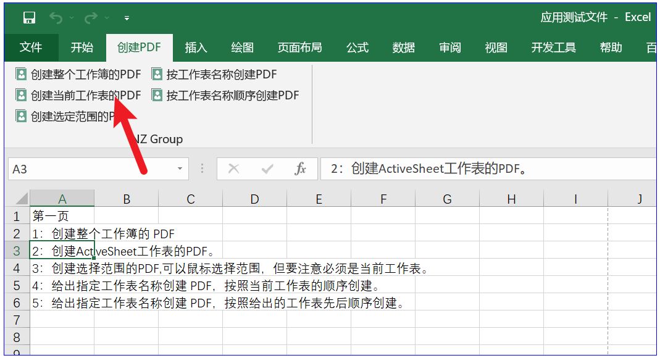Image resolution: width=660 pixels, height=358 pixels.
Task: Select row 5 header
Action: pos(17,285)
